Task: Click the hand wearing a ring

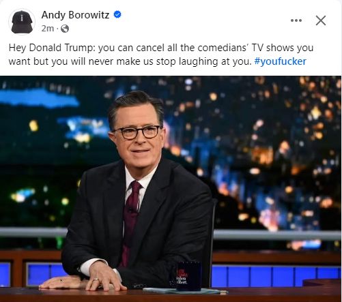Action: pos(103,277)
